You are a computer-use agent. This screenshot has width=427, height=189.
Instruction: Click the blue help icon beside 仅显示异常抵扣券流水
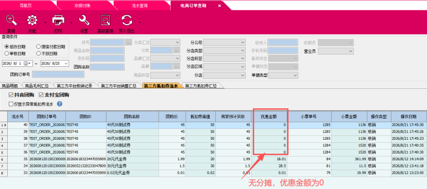point(60,104)
